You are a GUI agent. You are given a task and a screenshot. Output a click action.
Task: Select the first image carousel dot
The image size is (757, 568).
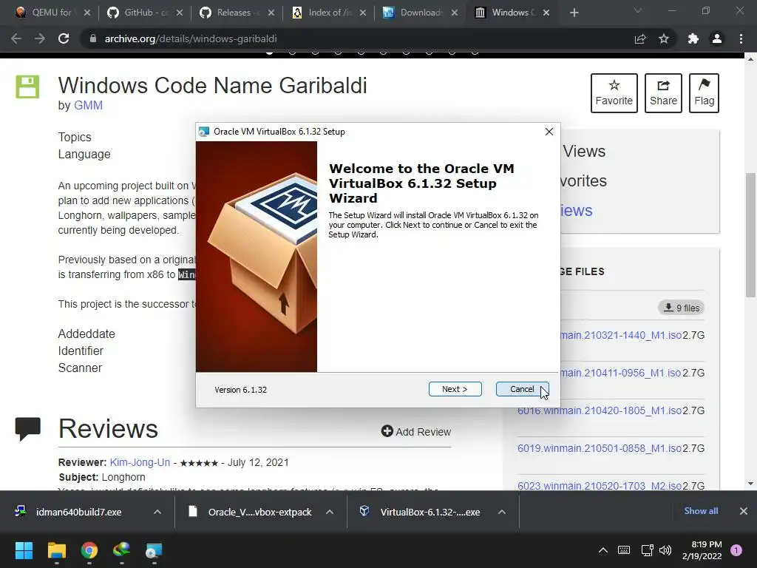pos(270,52)
